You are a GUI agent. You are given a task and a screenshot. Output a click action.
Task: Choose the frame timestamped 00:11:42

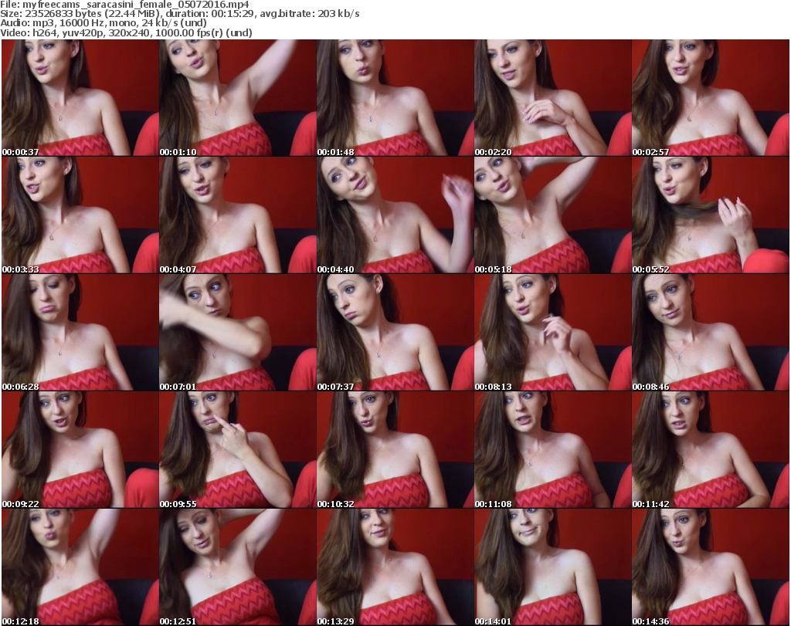point(711,450)
